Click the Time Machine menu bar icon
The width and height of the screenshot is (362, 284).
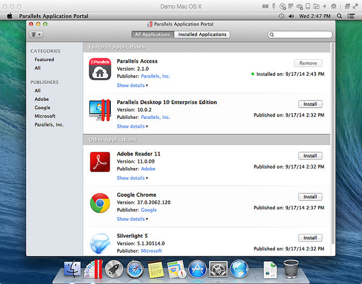[281, 16]
